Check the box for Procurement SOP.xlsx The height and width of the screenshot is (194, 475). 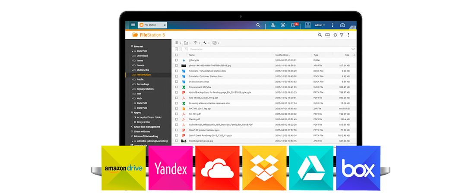click(177, 87)
